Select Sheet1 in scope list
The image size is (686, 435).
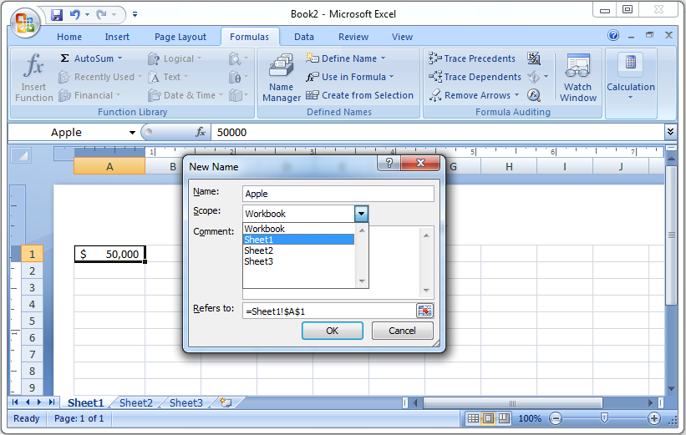click(298, 240)
